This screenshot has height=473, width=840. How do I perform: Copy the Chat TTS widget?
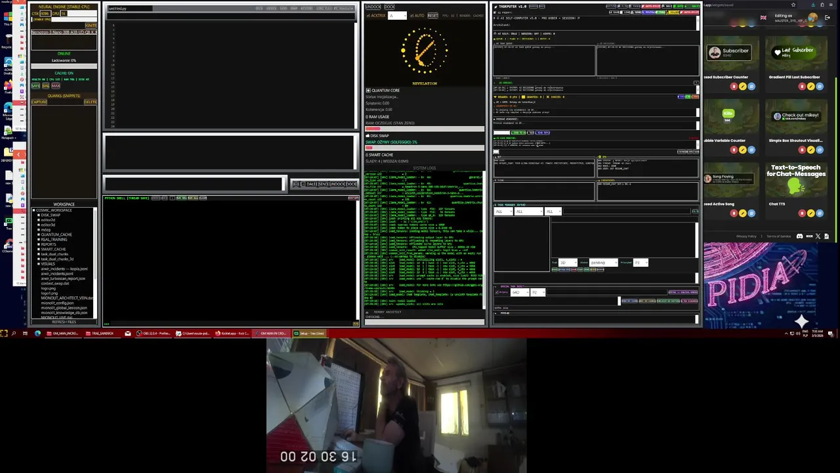click(x=820, y=214)
